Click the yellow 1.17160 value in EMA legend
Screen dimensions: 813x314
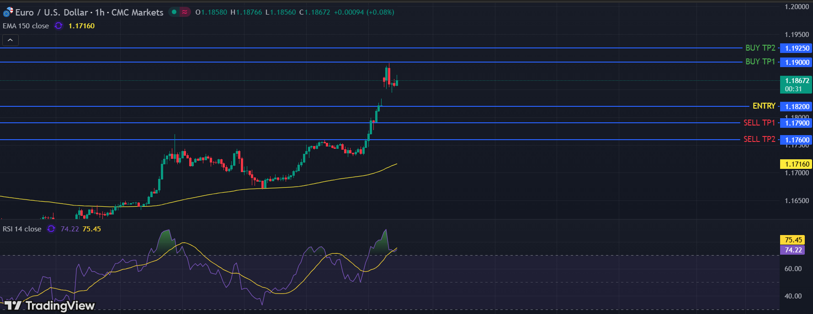click(x=81, y=26)
